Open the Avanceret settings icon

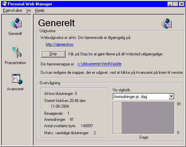click(x=17, y=79)
